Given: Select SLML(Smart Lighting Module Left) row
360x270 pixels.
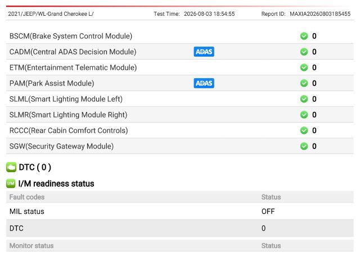Looking at the screenshot, I should click(x=180, y=99).
